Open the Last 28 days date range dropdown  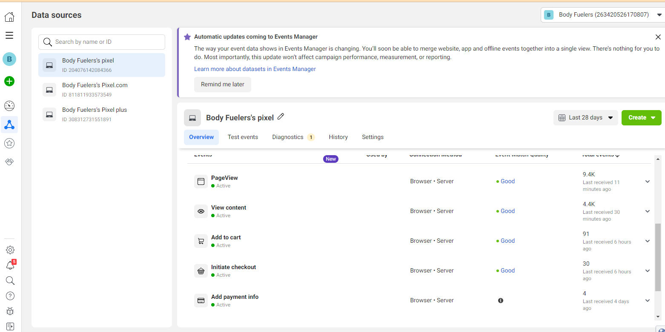pos(586,118)
